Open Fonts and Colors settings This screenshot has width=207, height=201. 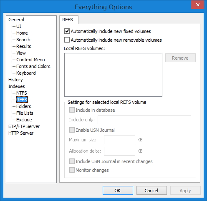pos(33,66)
